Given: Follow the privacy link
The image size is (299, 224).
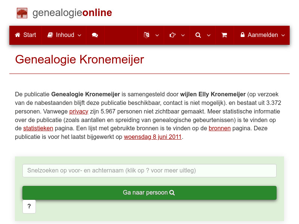Looking at the screenshot, I should (78, 111).
